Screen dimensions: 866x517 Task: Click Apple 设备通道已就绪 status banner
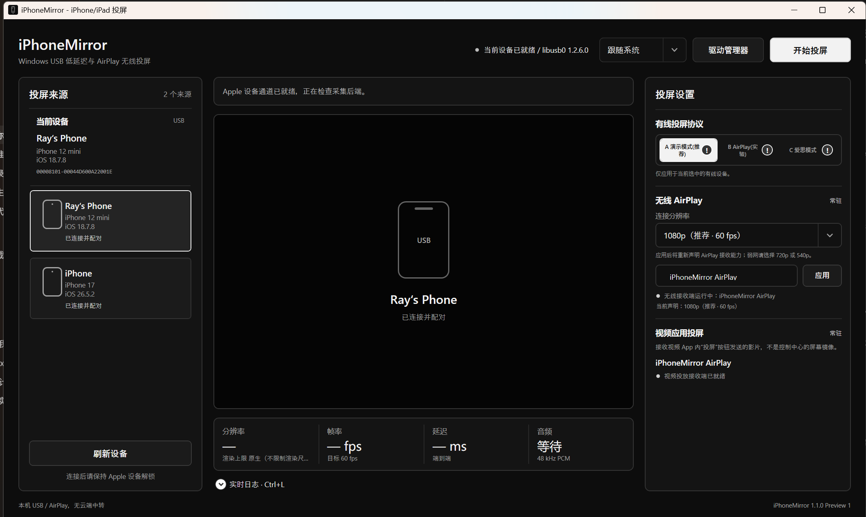coord(424,91)
